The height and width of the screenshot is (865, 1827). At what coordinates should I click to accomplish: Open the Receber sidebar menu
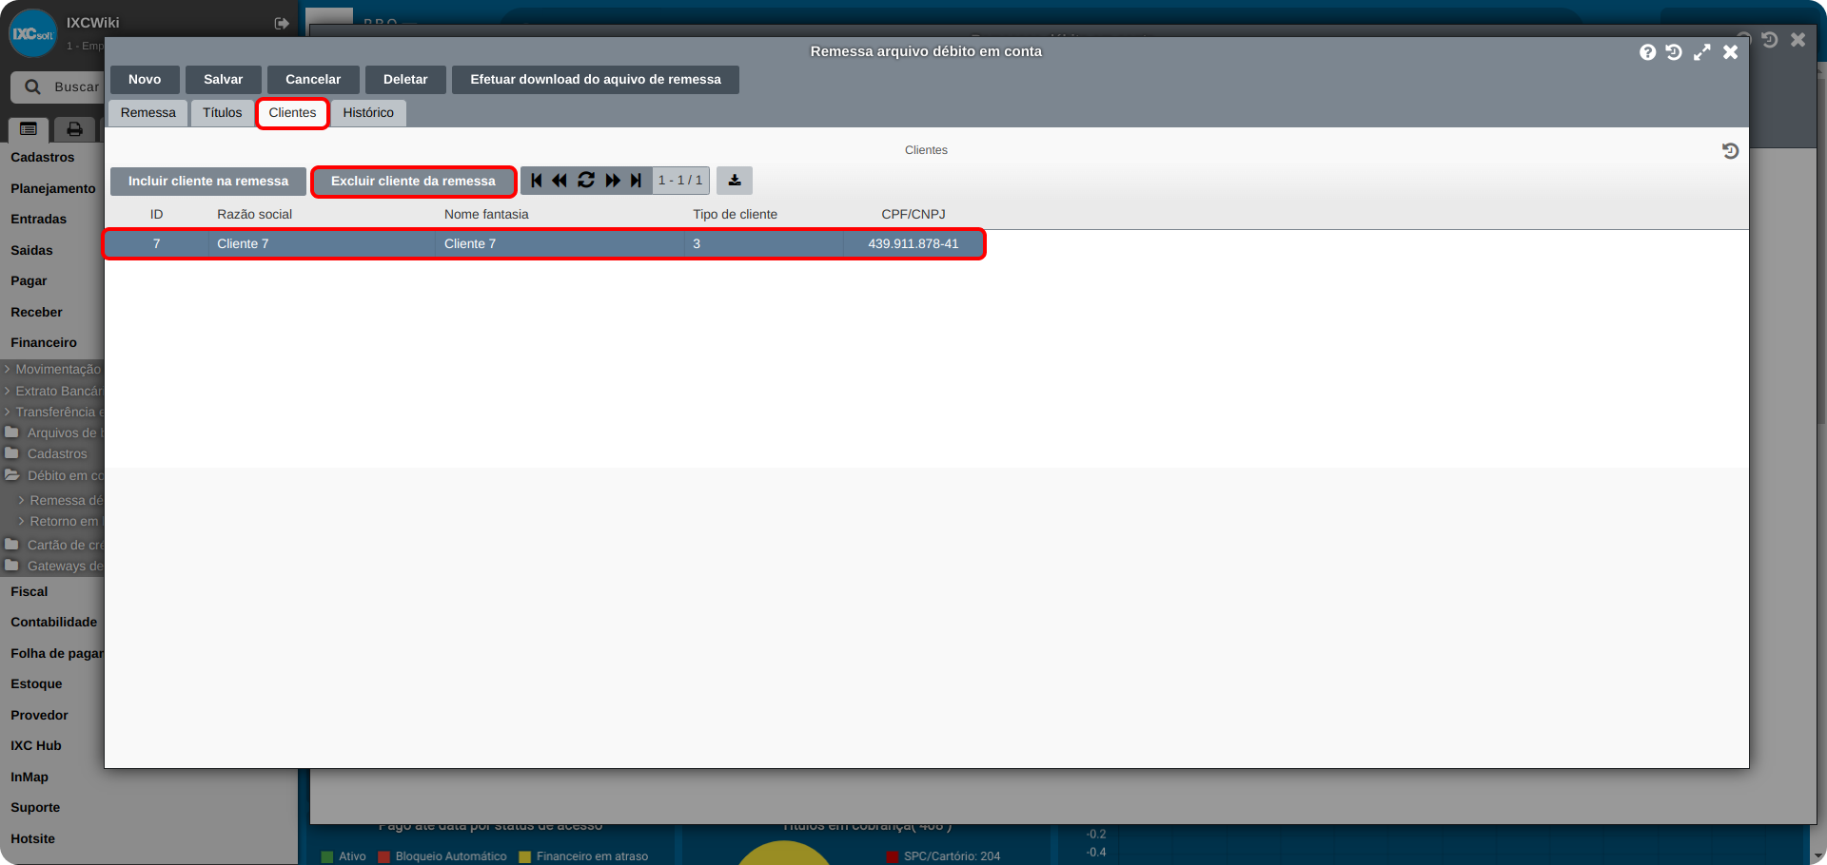pyautogui.click(x=36, y=313)
